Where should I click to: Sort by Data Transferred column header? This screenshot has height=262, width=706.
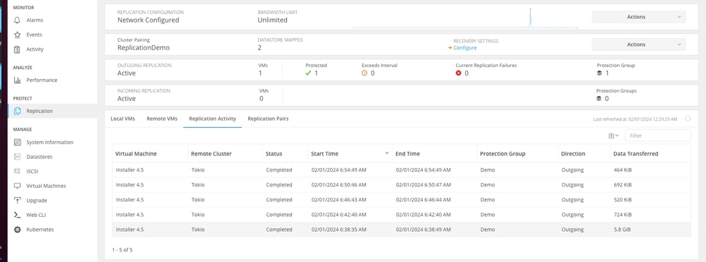click(x=636, y=154)
